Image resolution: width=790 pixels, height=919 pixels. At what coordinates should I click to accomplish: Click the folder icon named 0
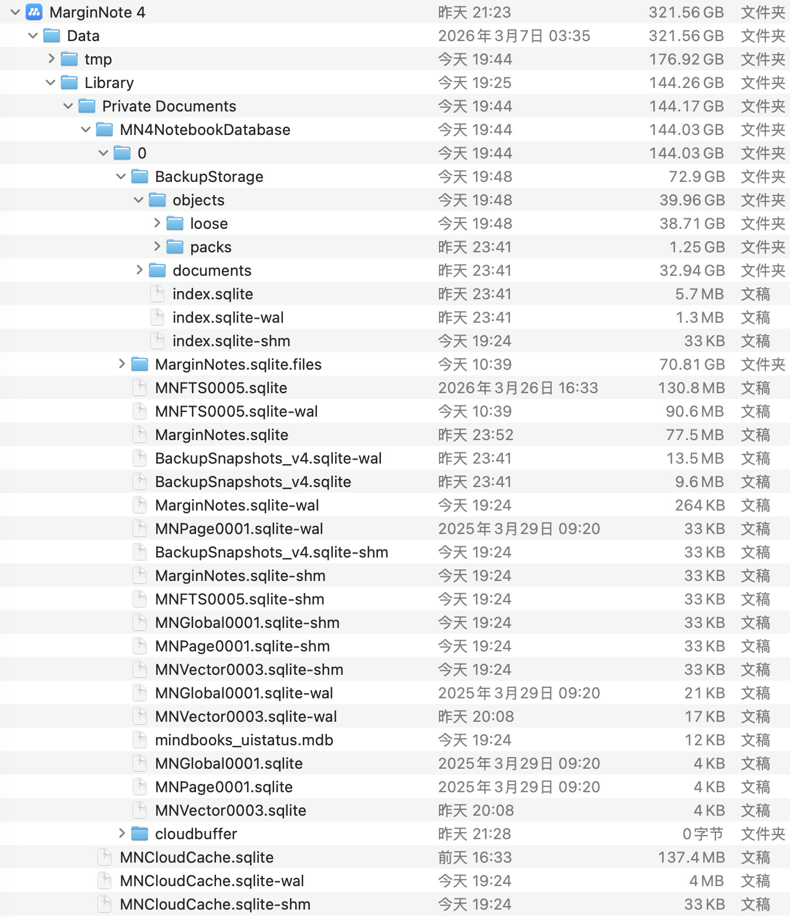coord(122,153)
